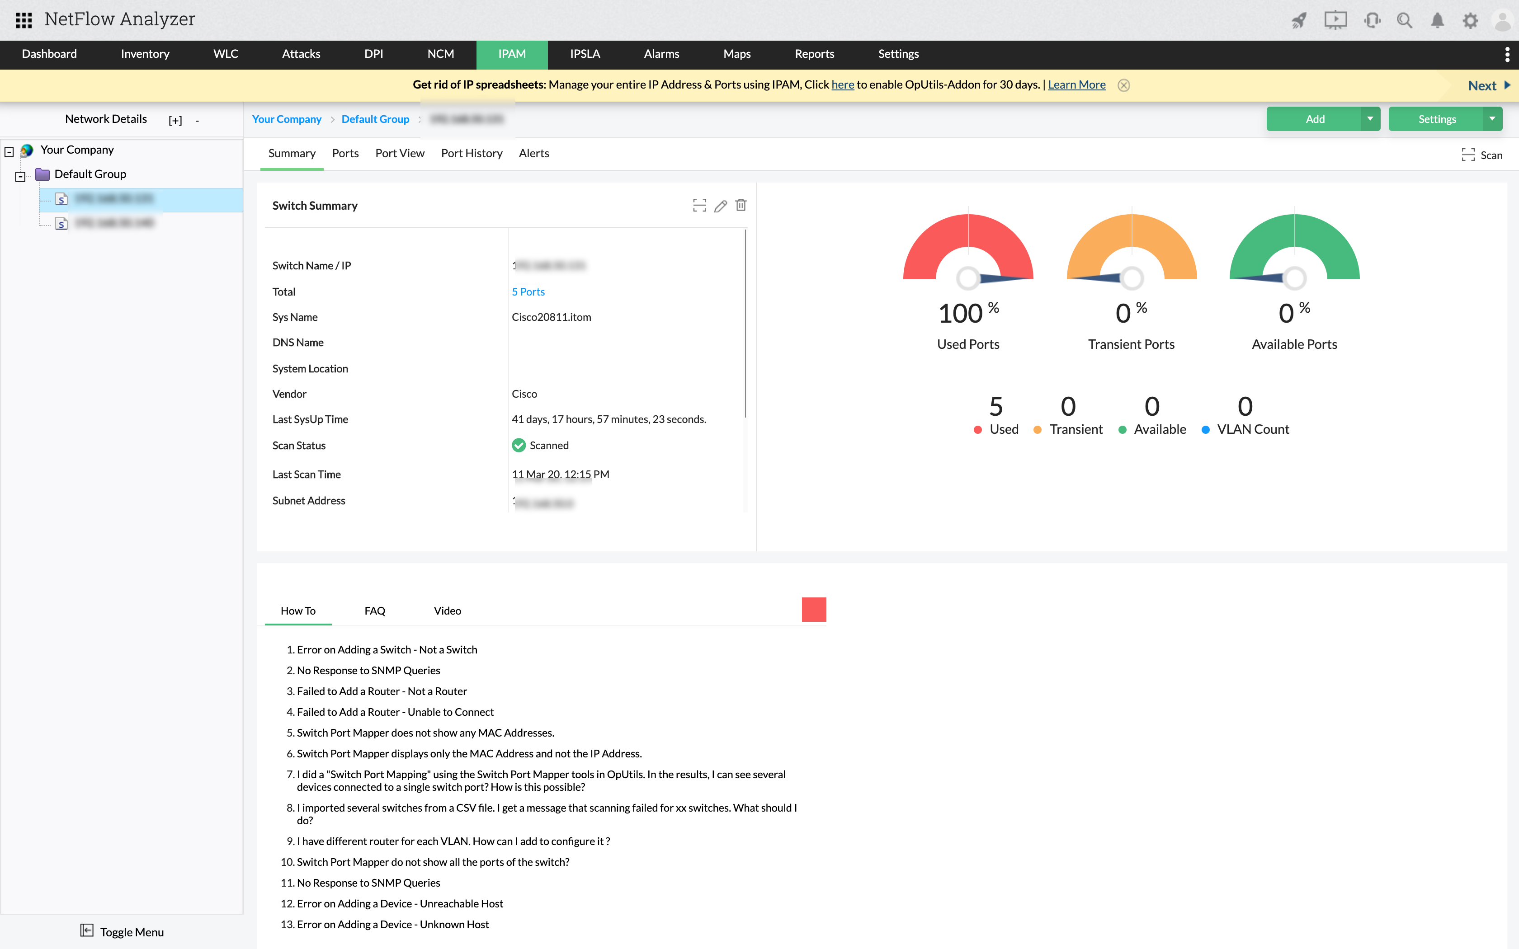Open the notifications bell icon
The height and width of the screenshot is (949, 1519).
click(1437, 20)
